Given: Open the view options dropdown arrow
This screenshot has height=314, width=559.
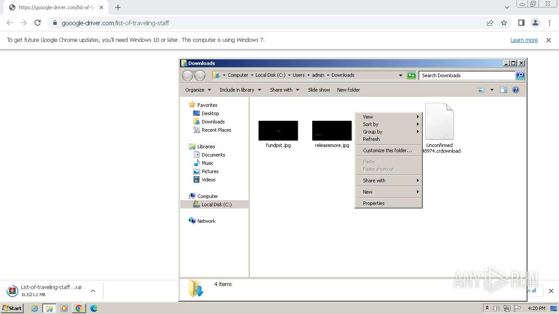Looking at the screenshot, I should click(492, 90).
